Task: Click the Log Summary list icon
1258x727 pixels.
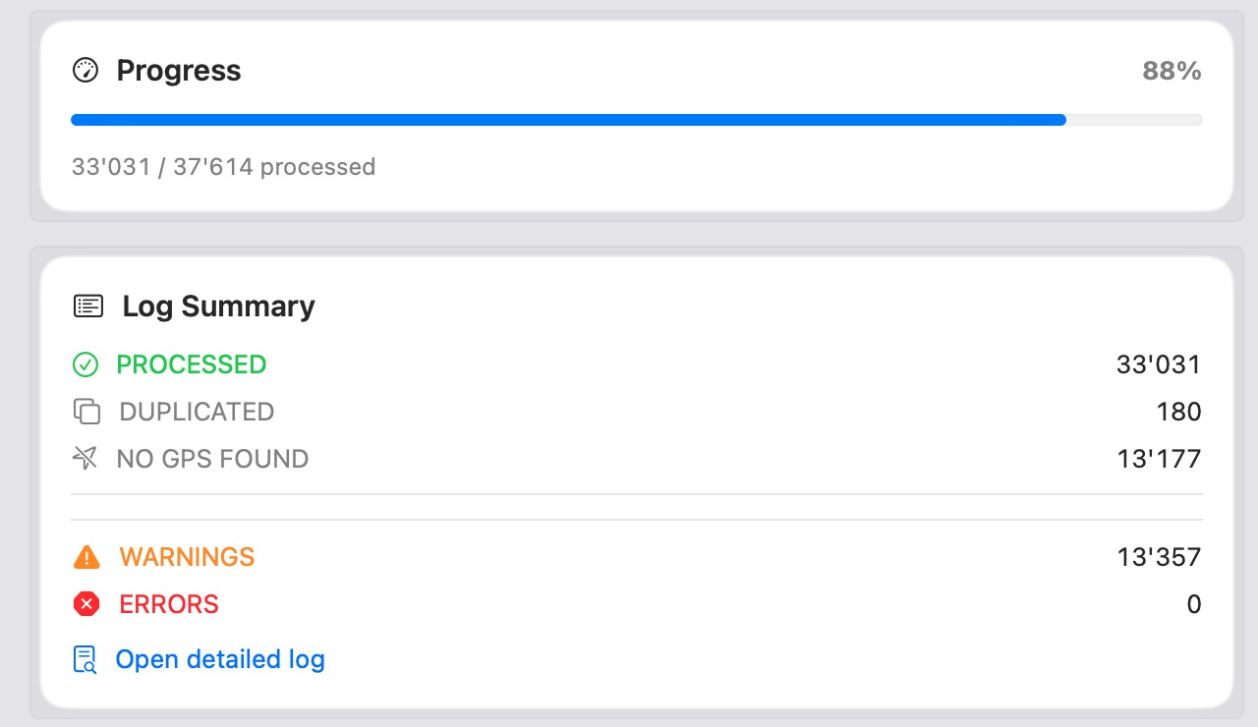Action: pyautogui.click(x=88, y=307)
